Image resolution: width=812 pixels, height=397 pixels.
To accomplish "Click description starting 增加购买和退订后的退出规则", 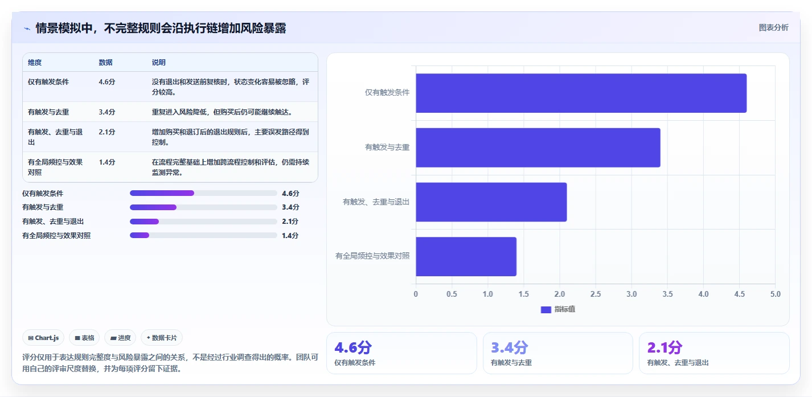I will point(231,137).
